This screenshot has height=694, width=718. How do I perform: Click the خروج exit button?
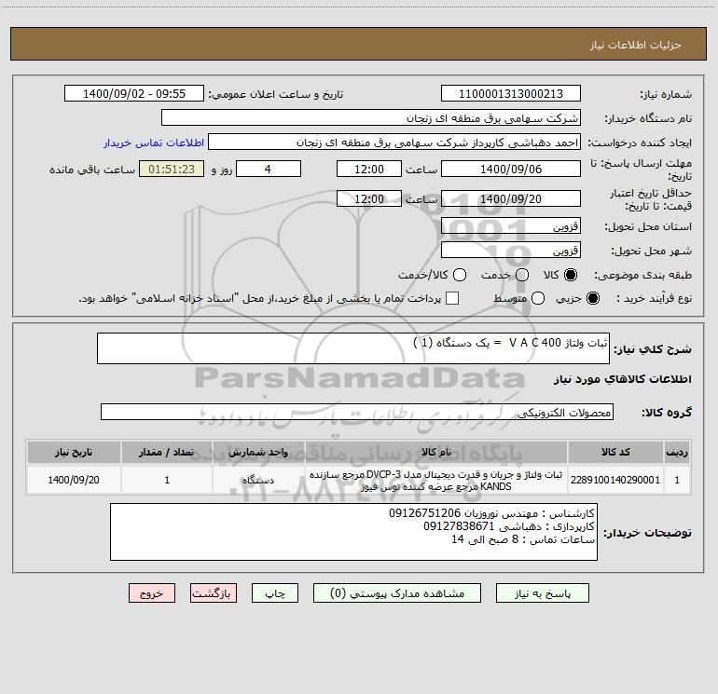(152, 593)
